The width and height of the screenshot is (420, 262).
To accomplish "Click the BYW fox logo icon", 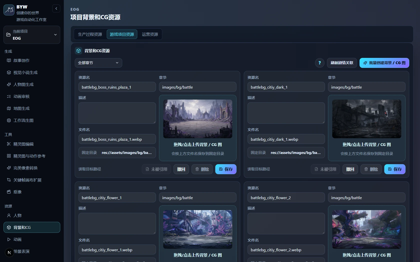I will coord(9,10).
